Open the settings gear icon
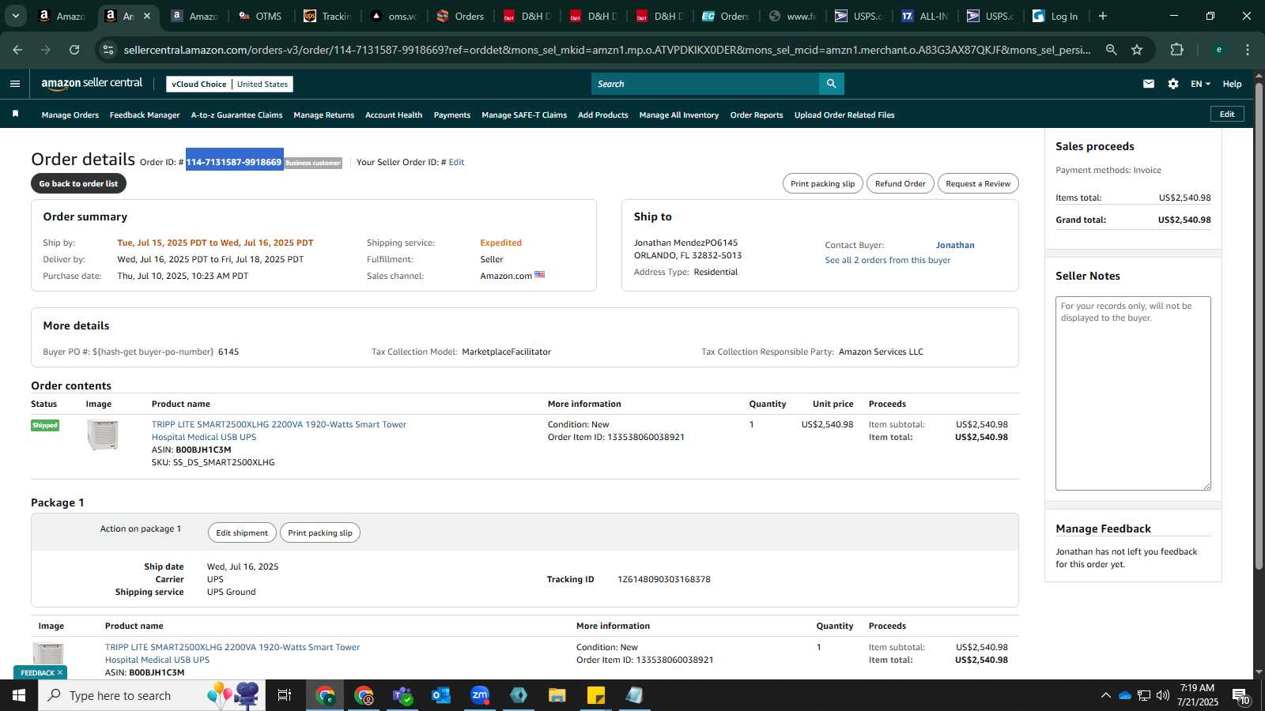This screenshot has width=1265, height=711. click(1173, 84)
